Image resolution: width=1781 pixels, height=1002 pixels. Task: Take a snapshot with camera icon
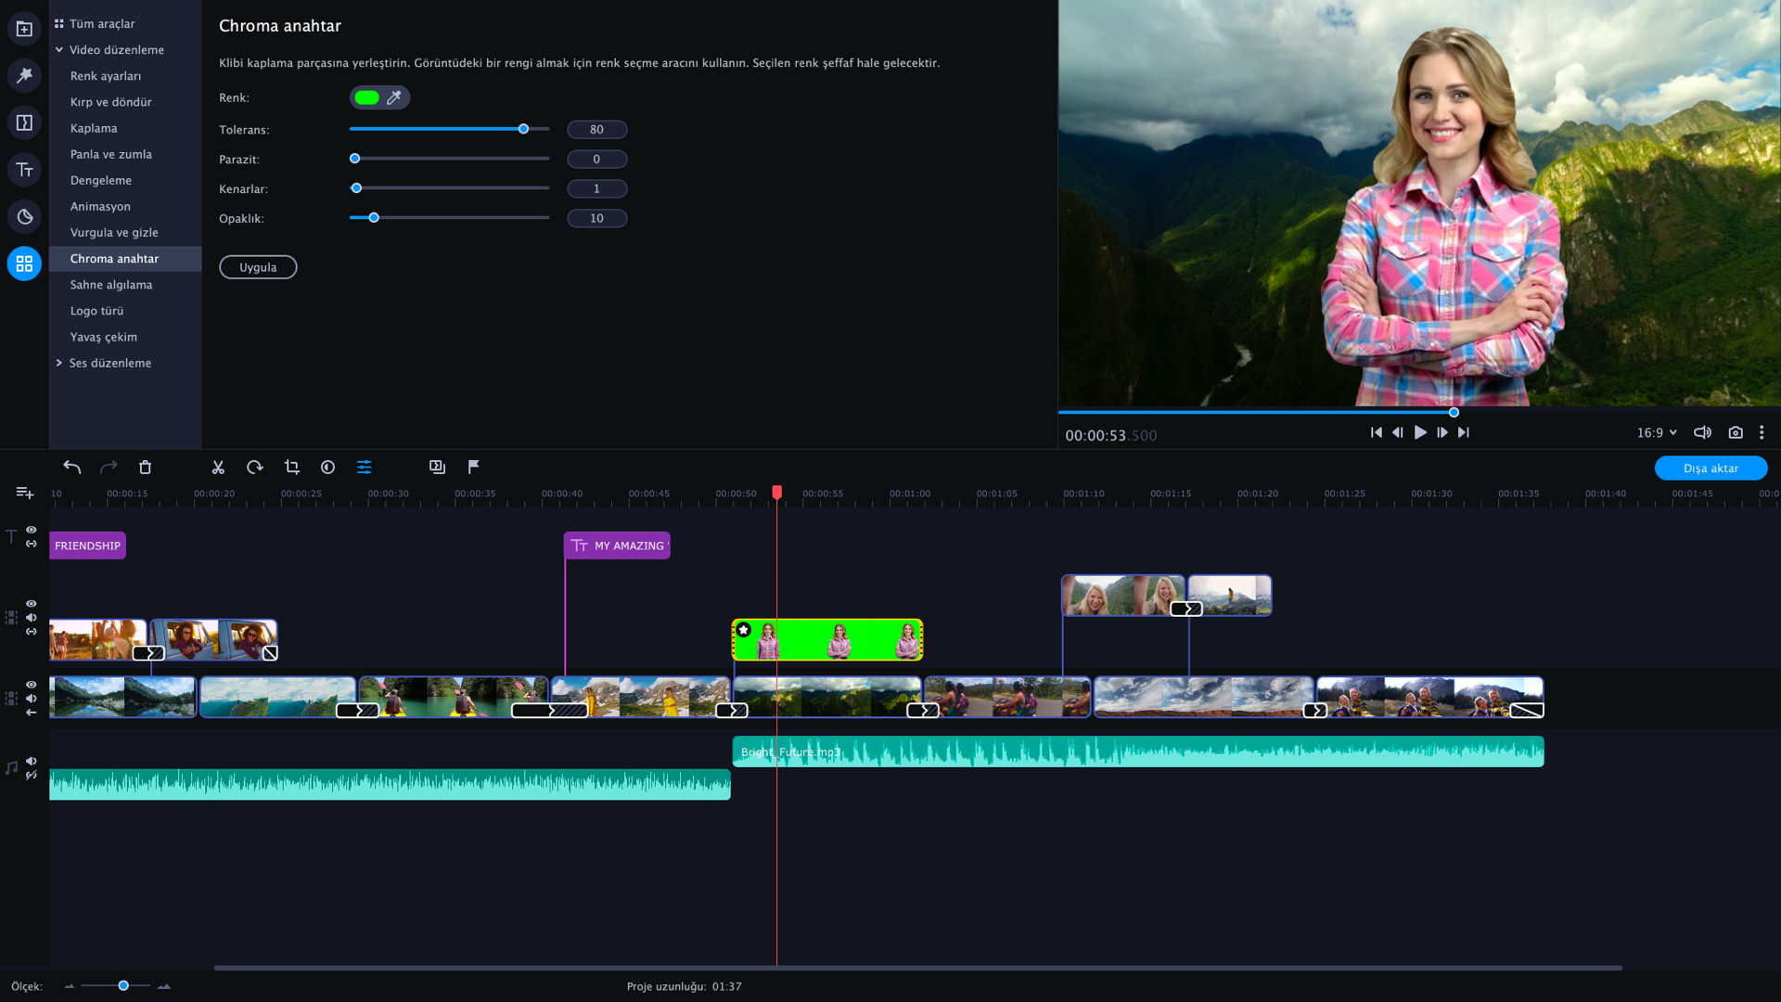1736,432
